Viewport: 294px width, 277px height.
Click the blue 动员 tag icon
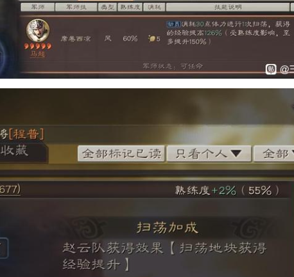click(x=174, y=24)
